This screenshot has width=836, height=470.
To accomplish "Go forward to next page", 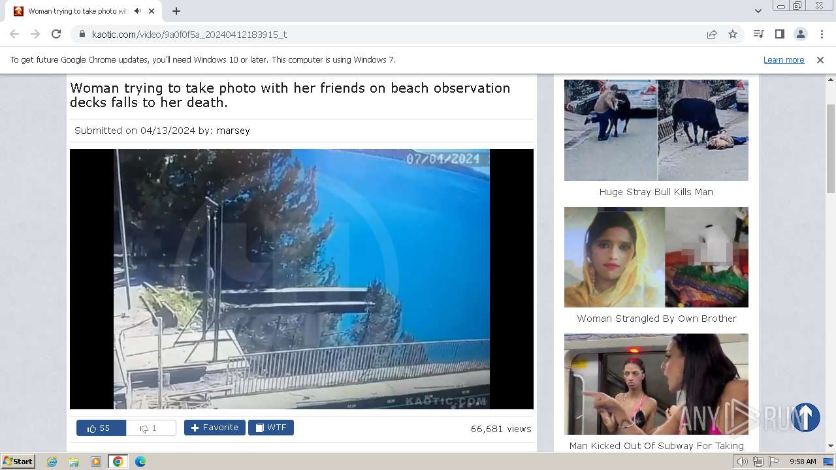I will click(x=35, y=34).
